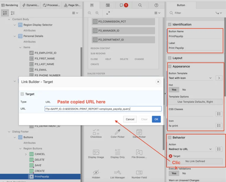Expand the CANCEL button node
This screenshot has width=226, height=182.
(26, 154)
